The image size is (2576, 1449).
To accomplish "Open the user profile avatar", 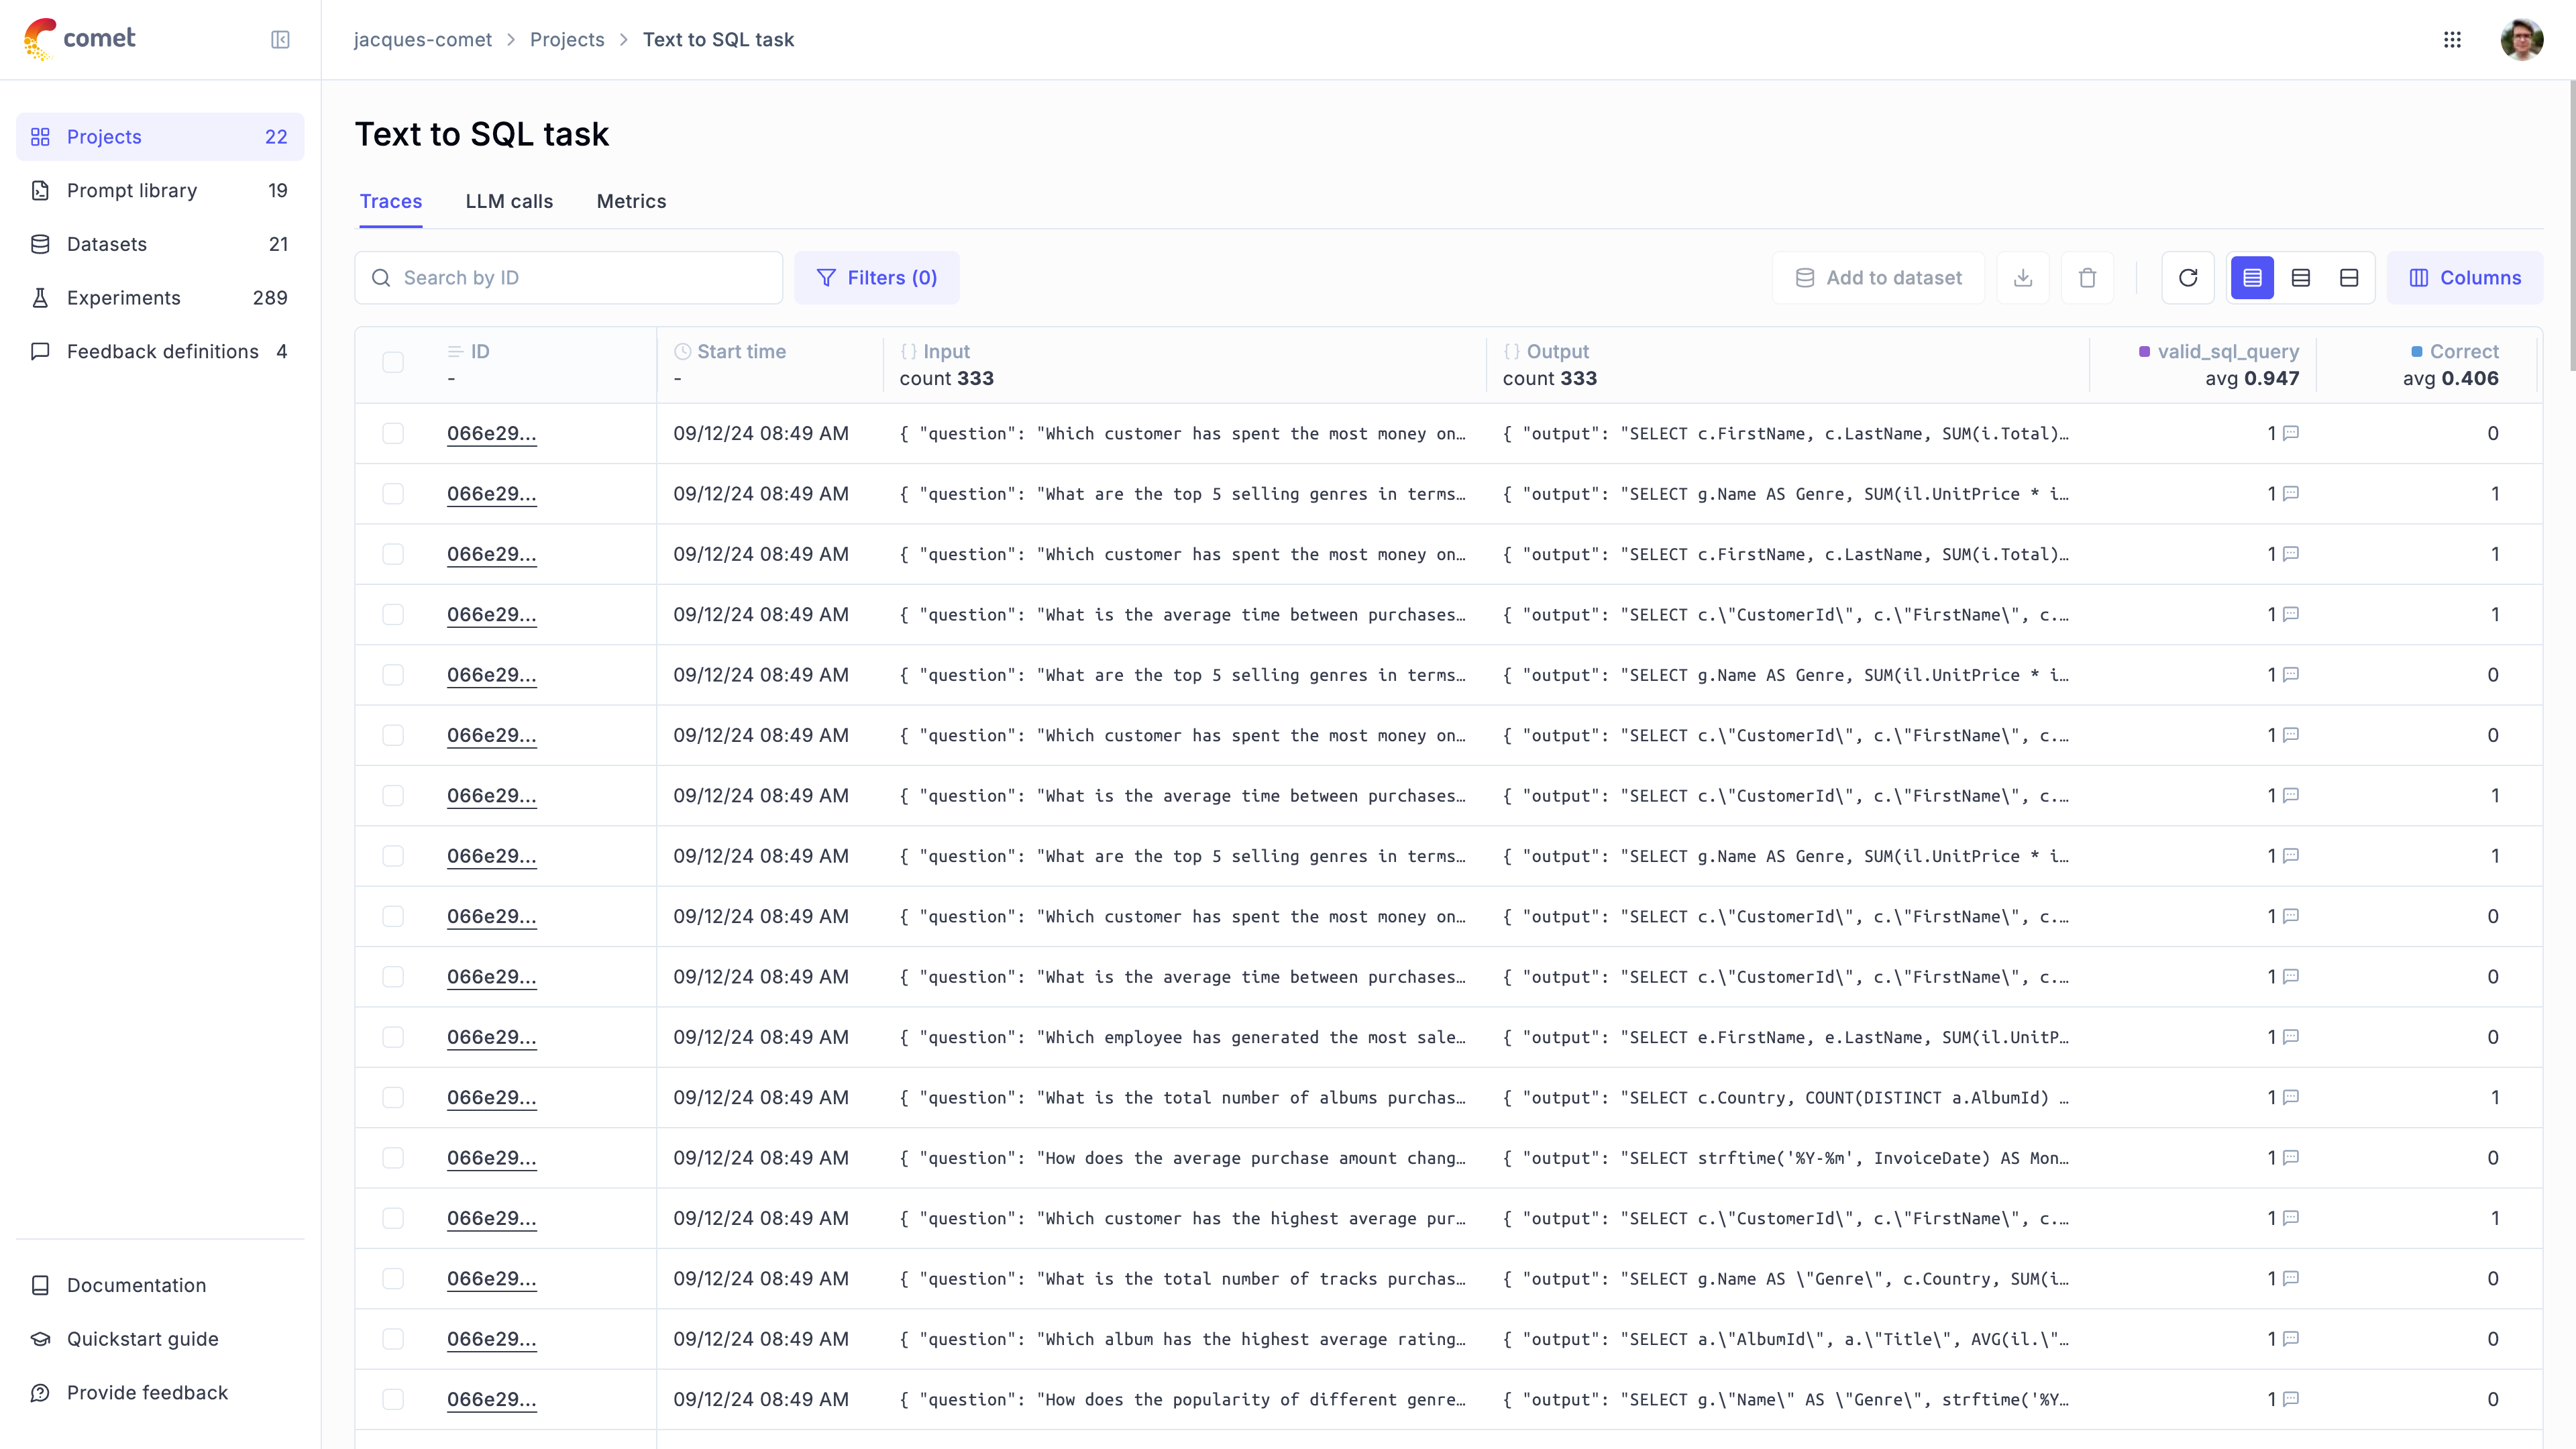I will point(2521,39).
